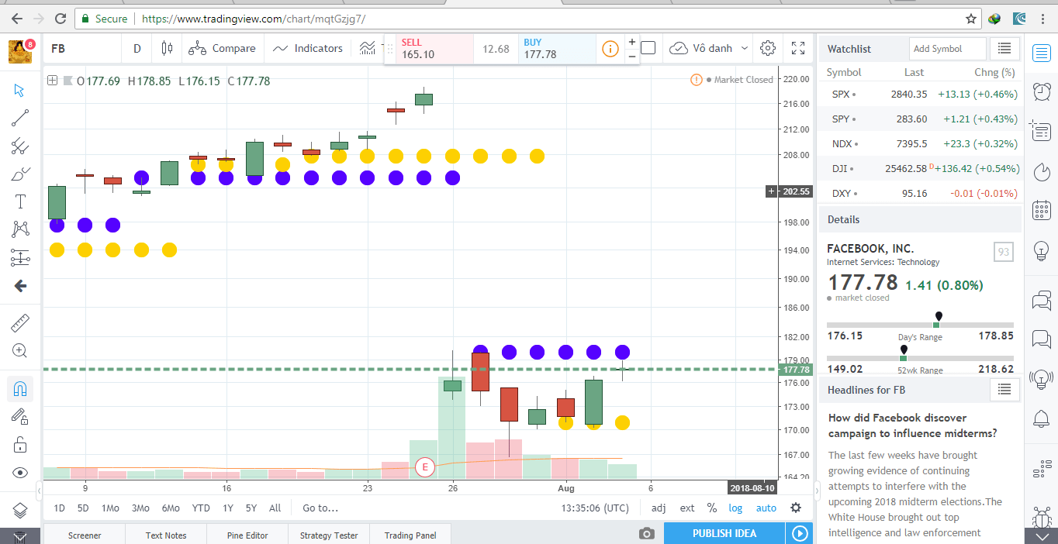
Task: Click the back arrow icon
Action: tap(20, 286)
